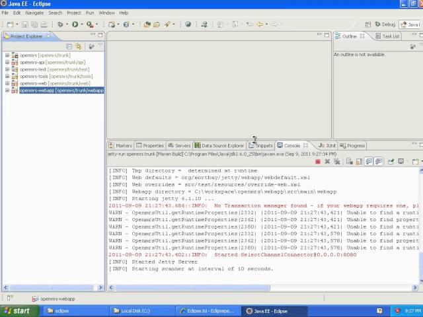Expand the openmrs-webapp project node
This screenshot has width=423, height=317.
point(7,90)
